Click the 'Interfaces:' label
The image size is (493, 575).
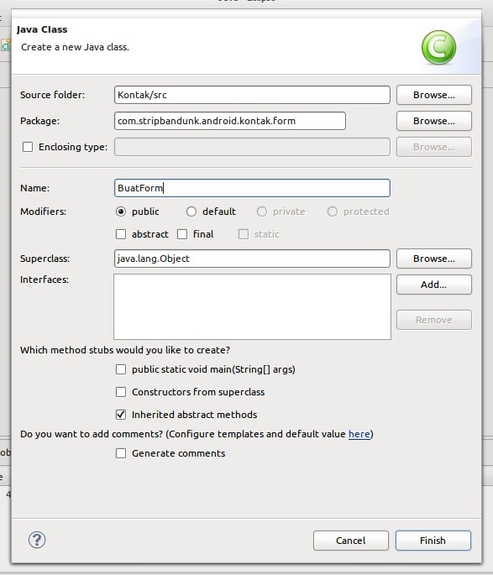click(x=45, y=280)
